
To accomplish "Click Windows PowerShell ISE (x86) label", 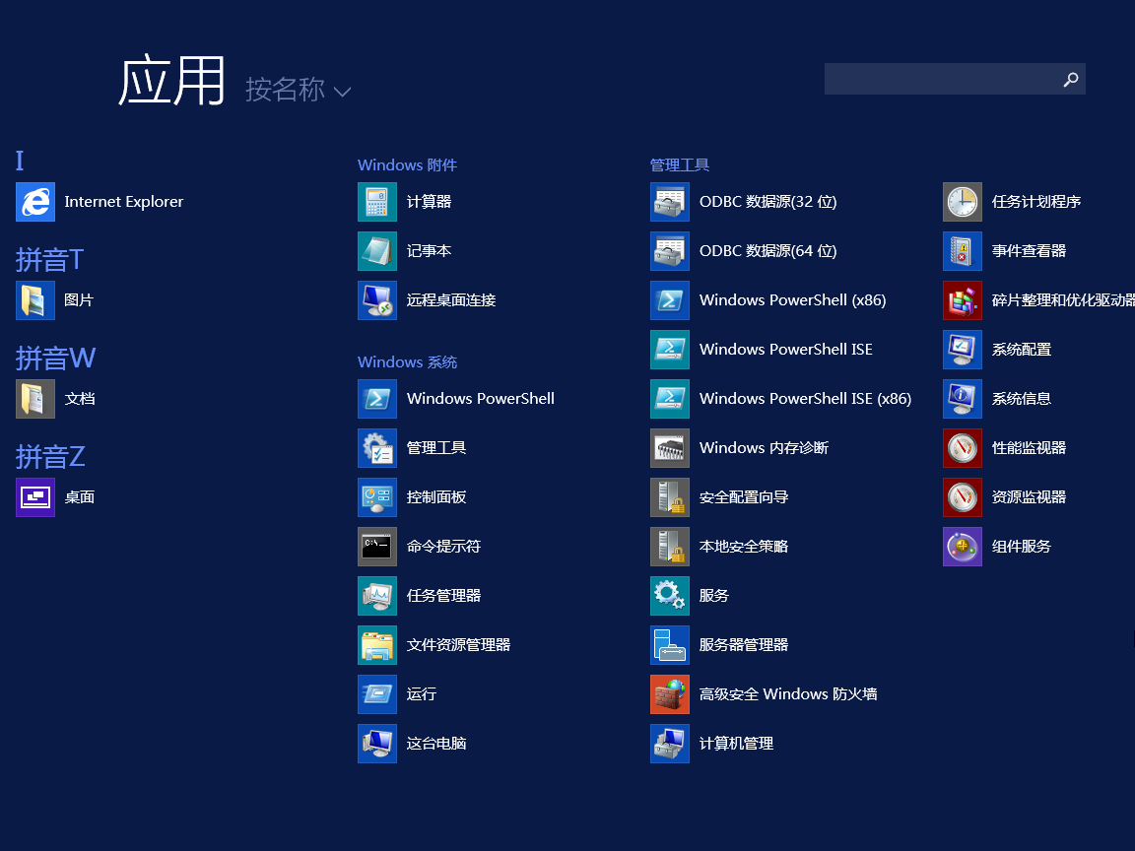I will pyautogui.click(x=806, y=399).
